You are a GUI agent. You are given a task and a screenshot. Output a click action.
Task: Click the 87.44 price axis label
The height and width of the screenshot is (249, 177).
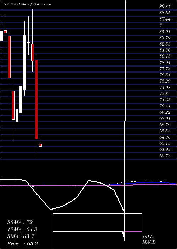pos(165,19)
